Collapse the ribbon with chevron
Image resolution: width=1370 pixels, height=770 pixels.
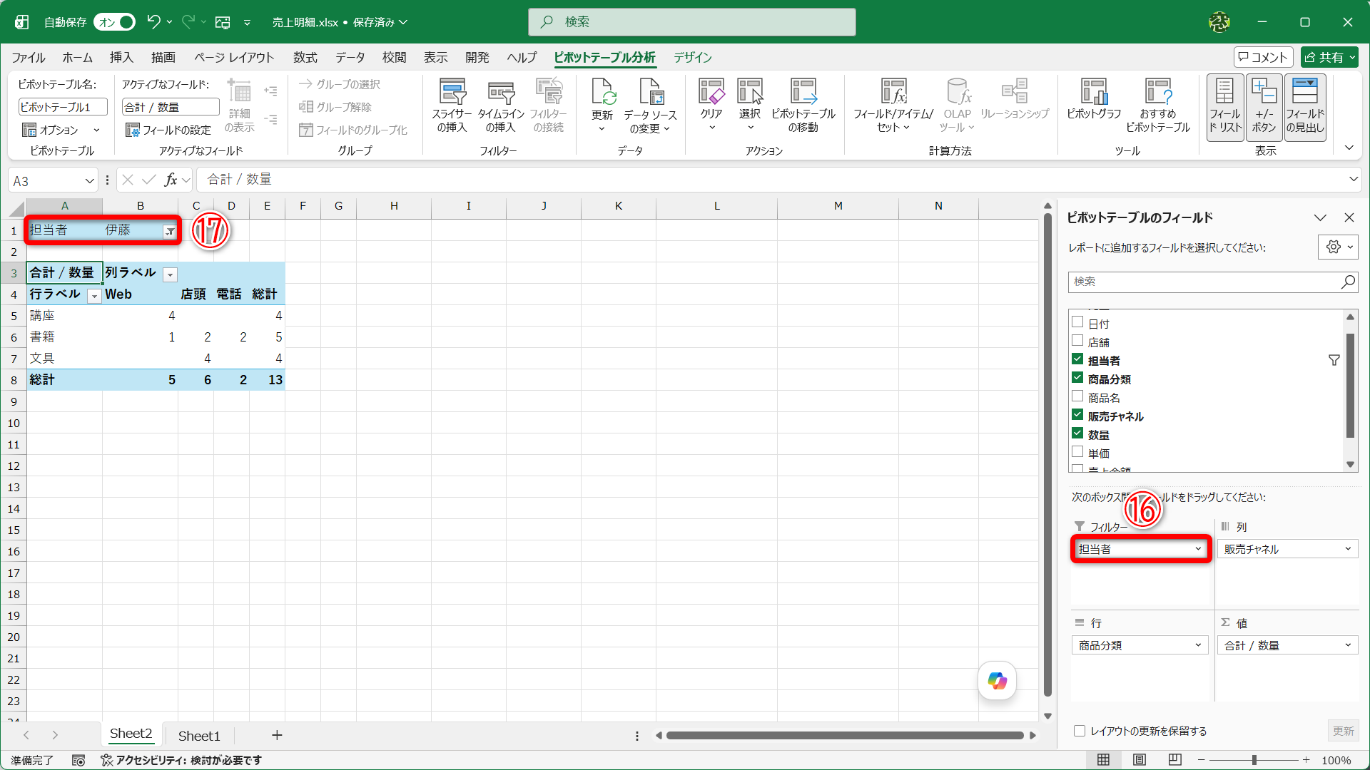[x=1349, y=148]
